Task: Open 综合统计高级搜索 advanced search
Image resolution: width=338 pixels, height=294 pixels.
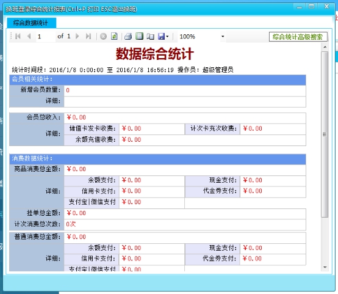Action: [298, 37]
